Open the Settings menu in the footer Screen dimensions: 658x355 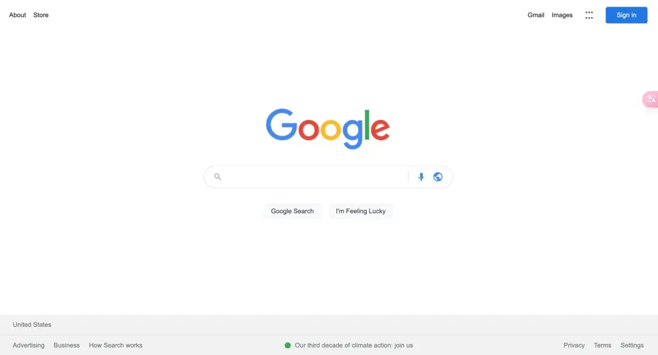click(632, 345)
